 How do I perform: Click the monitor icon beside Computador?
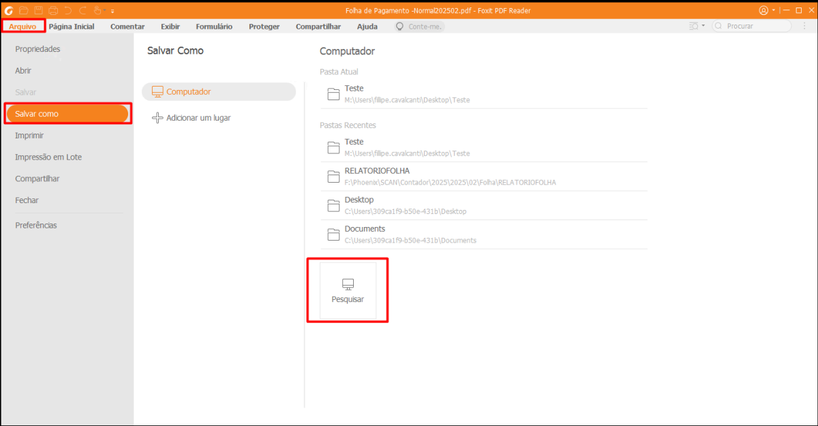tap(157, 91)
